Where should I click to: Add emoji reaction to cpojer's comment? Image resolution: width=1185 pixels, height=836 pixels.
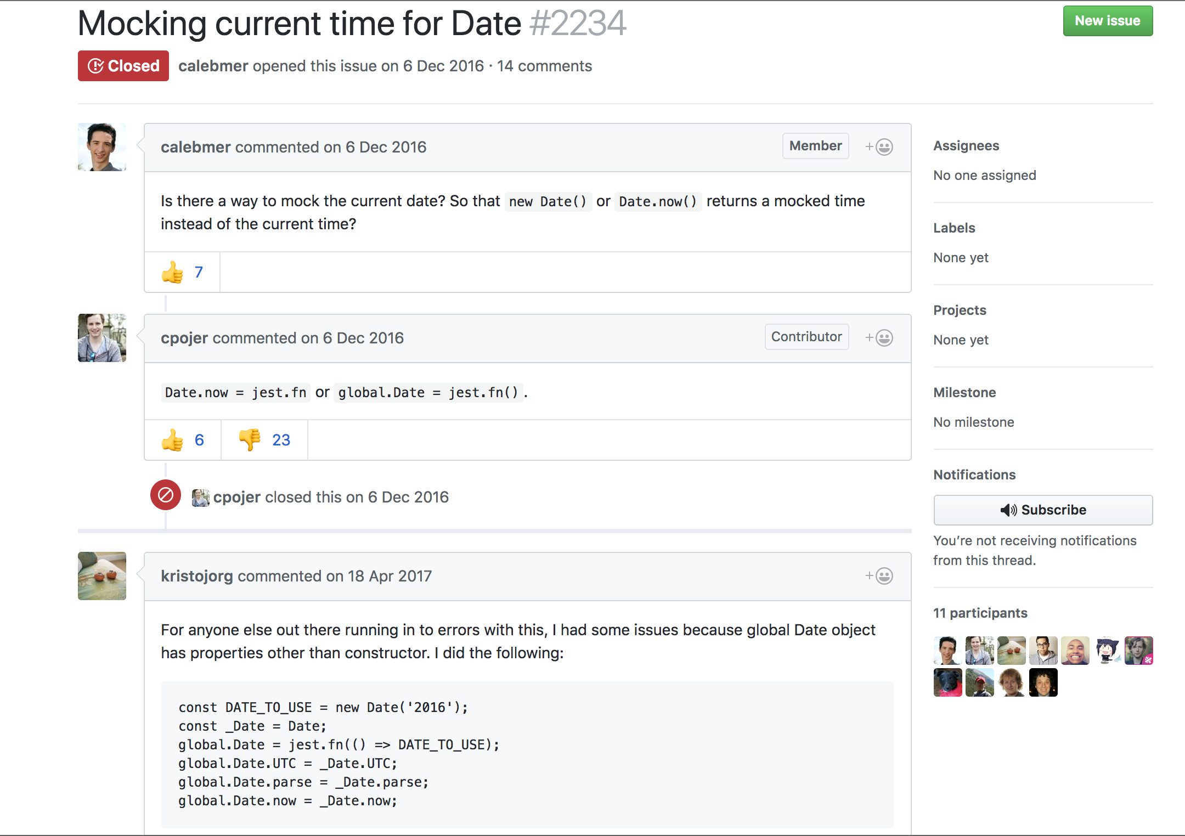[879, 338]
